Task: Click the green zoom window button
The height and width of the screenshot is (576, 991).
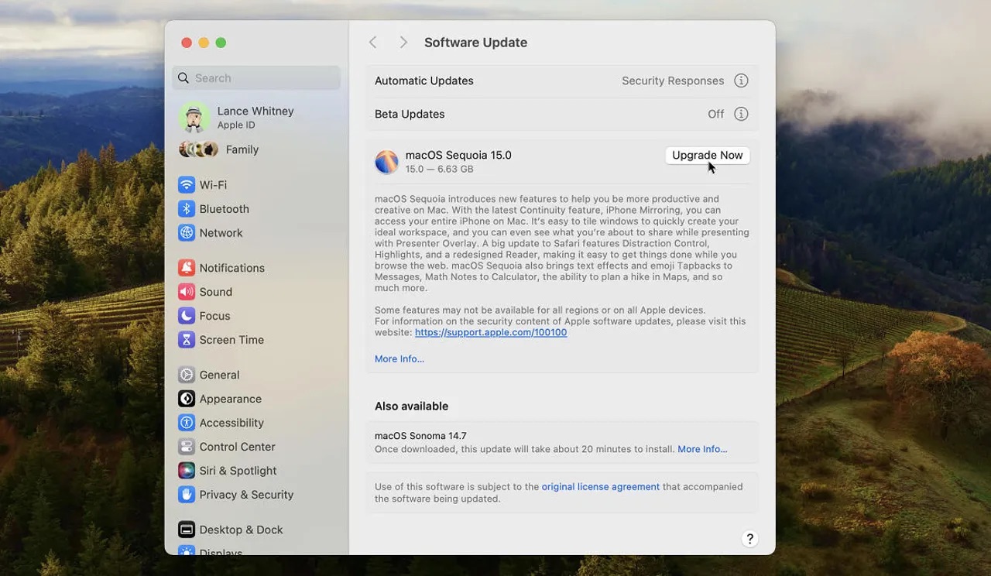Action: (x=221, y=43)
